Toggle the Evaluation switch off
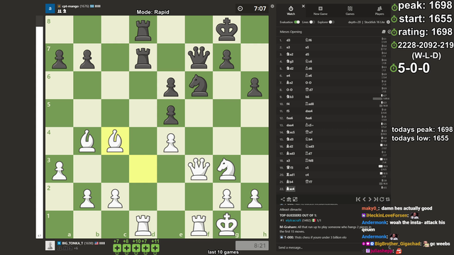Screen dimensions: 454x255 click(297, 22)
